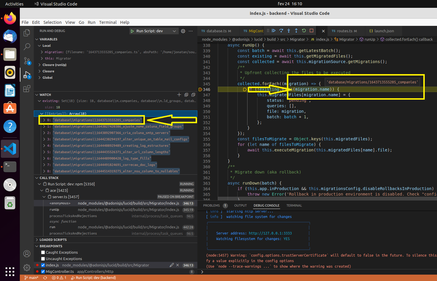Open Activities overview
This screenshot has height=281, width=437.
(14, 4)
